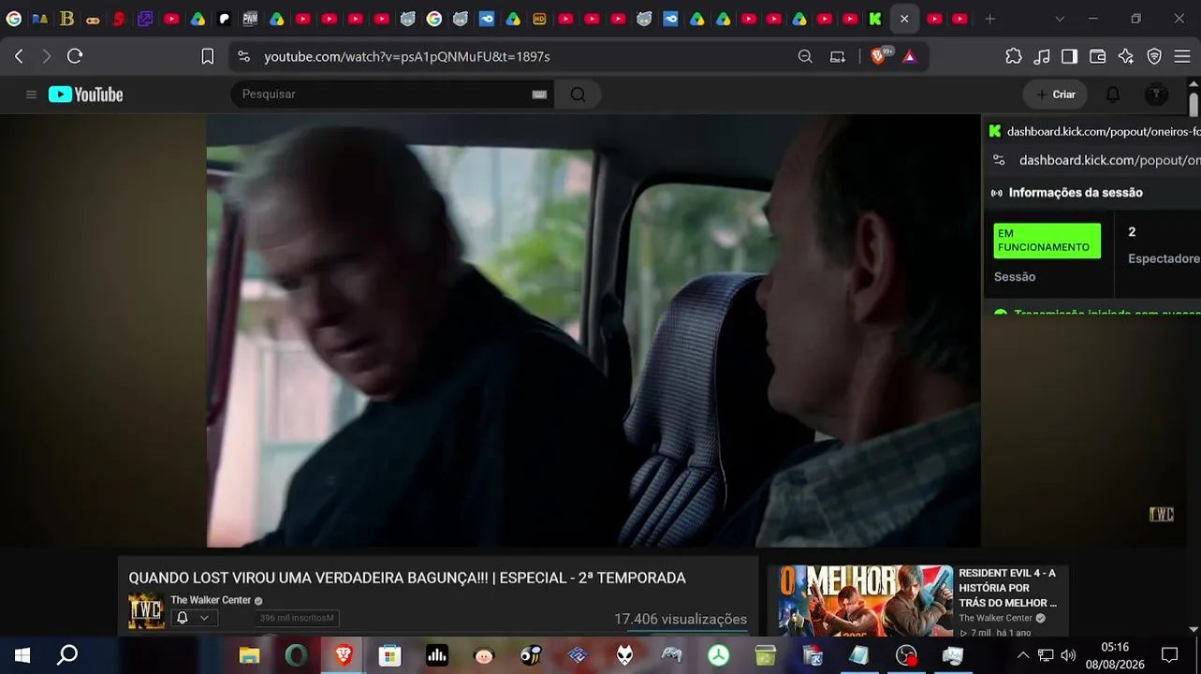The height and width of the screenshot is (674, 1201).
Task: Open File Explorer from the taskbar
Action: coord(249,655)
